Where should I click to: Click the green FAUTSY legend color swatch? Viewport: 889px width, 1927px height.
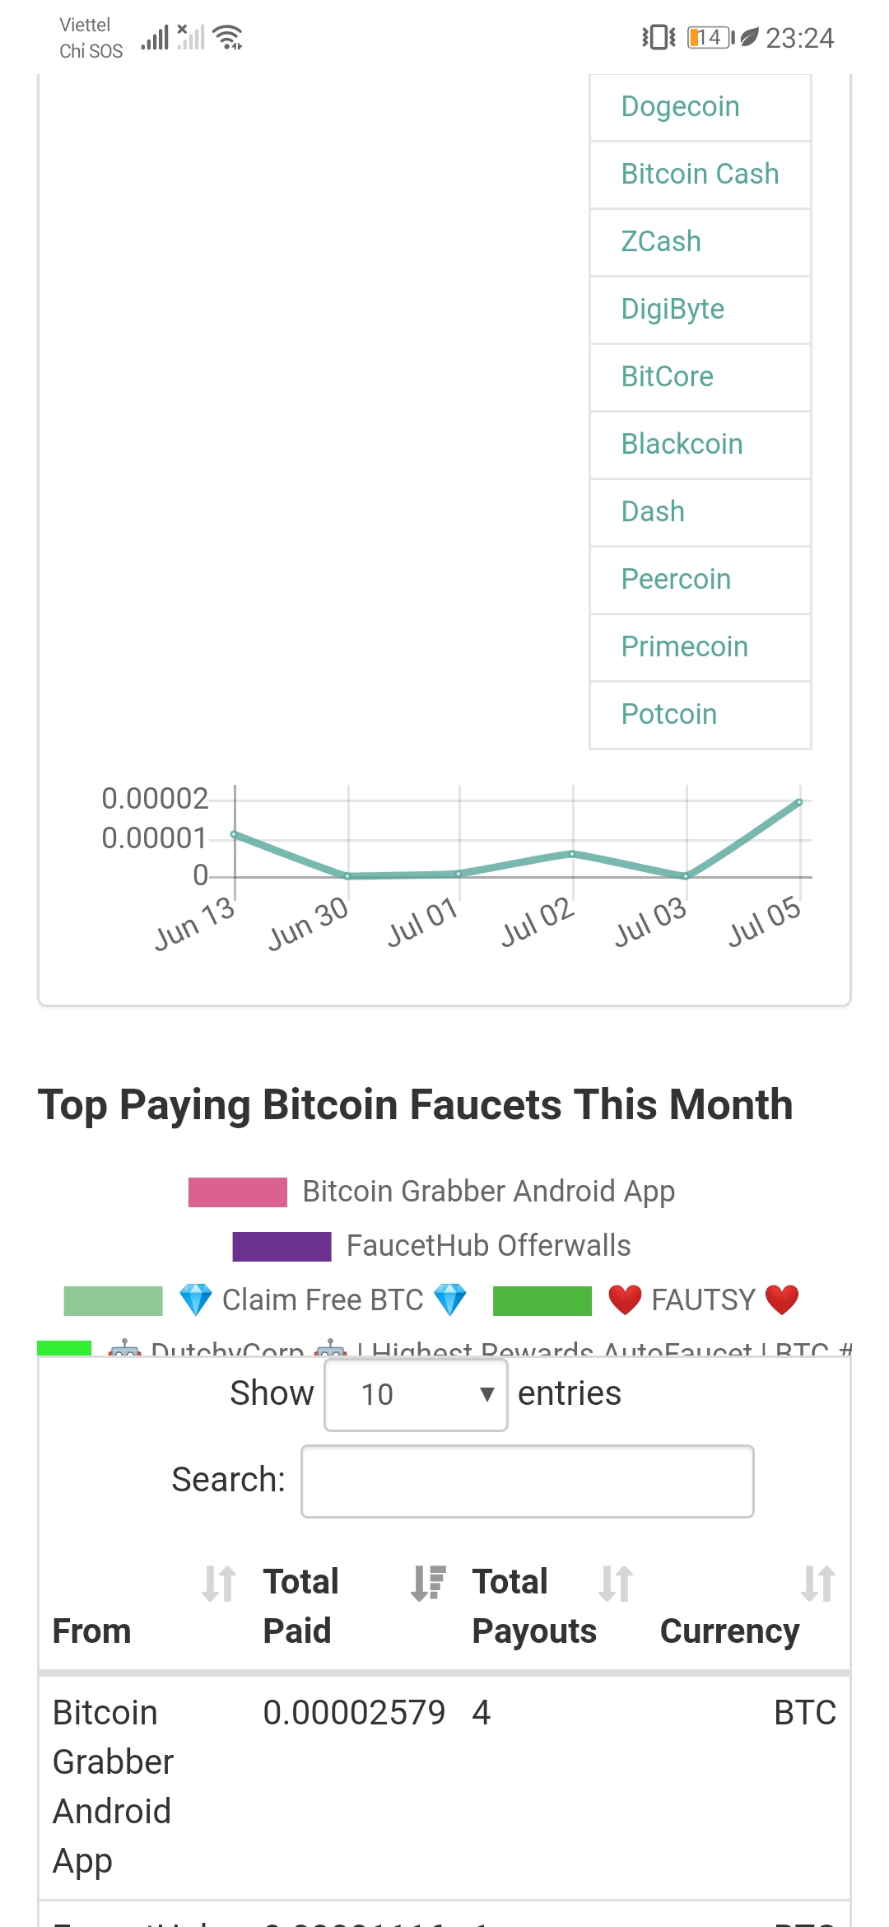click(x=542, y=1300)
